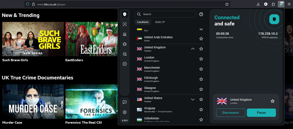Open the Murder Case thumbnail
Image resolution: width=293 pixels, height=129 pixels.
tap(33, 101)
